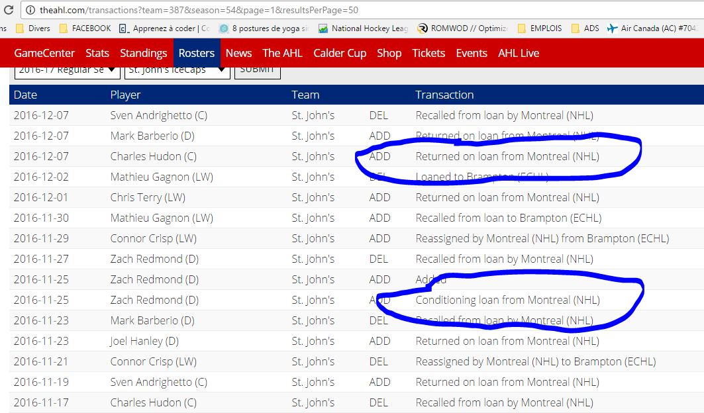704x413 pixels.
Task: Open the Events menu
Action: click(472, 53)
